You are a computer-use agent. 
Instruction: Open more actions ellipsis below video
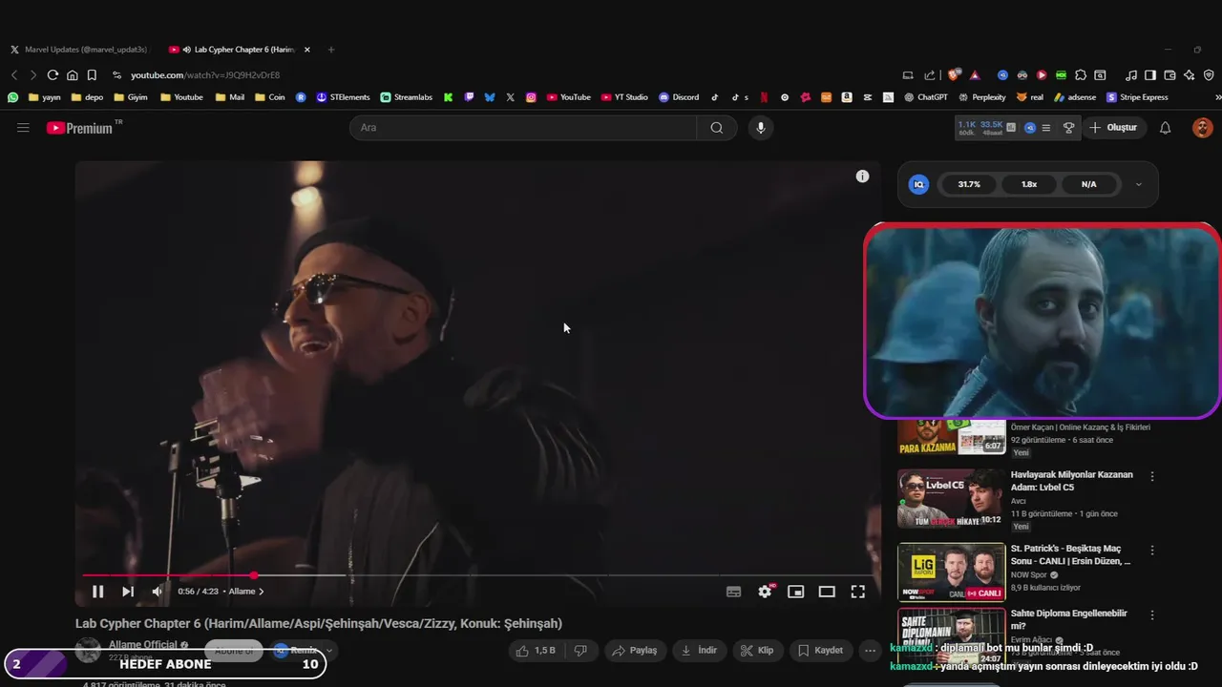pos(870,651)
